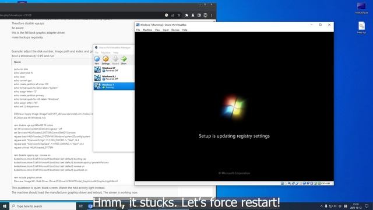Bookmark the page with the star icon
This screenshot has width=373, height=210.
click(x=179, y=15)
